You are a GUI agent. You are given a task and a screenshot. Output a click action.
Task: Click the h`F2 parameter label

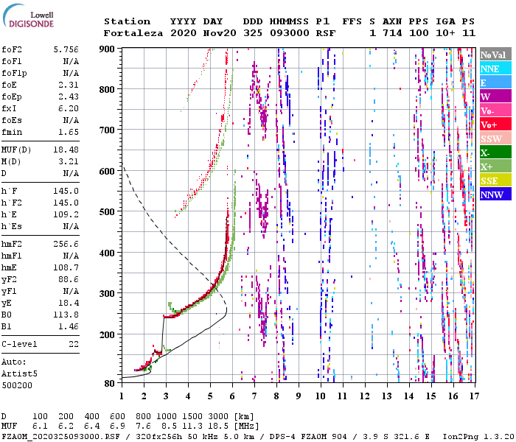click(12, 203)
